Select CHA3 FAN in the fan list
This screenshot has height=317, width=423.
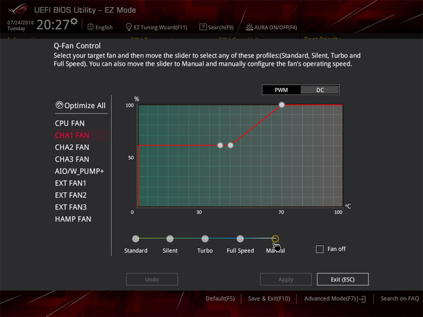(72, 159)
